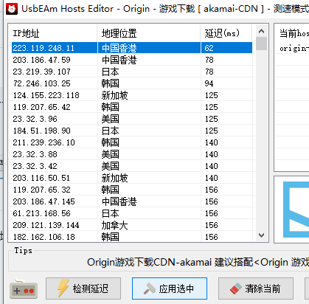This screenshot has height=304, width=309.
Task: Select IP 184.51.198.90
Action: tap(41, 131)
